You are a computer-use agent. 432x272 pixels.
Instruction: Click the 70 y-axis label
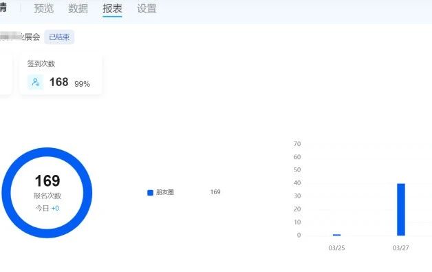click(x=297, y=144)
